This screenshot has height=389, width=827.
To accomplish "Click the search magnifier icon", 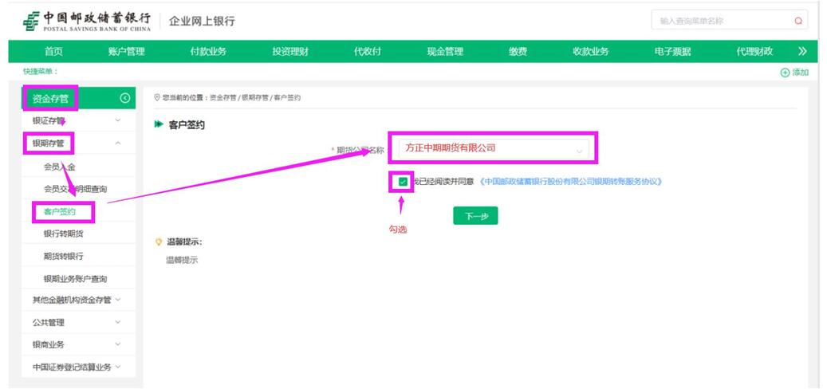I will tap(797, 21).
